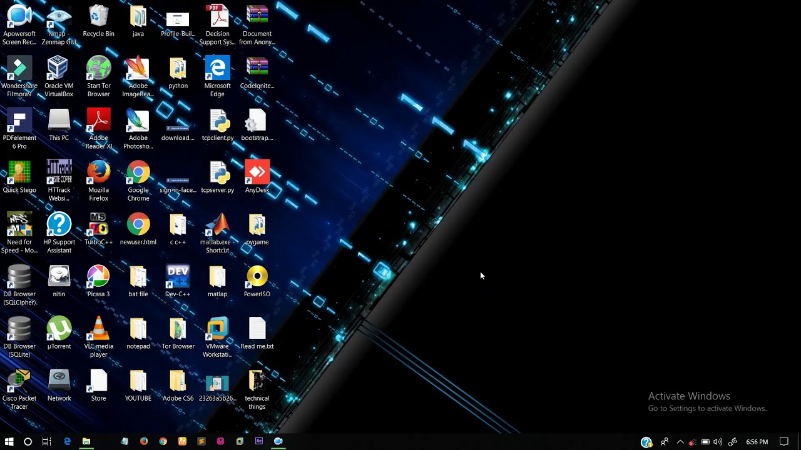This screenshot has width=801, height=450.
Task: Select Cisco Packet Tracer shortcut
Action: [19, 389]
